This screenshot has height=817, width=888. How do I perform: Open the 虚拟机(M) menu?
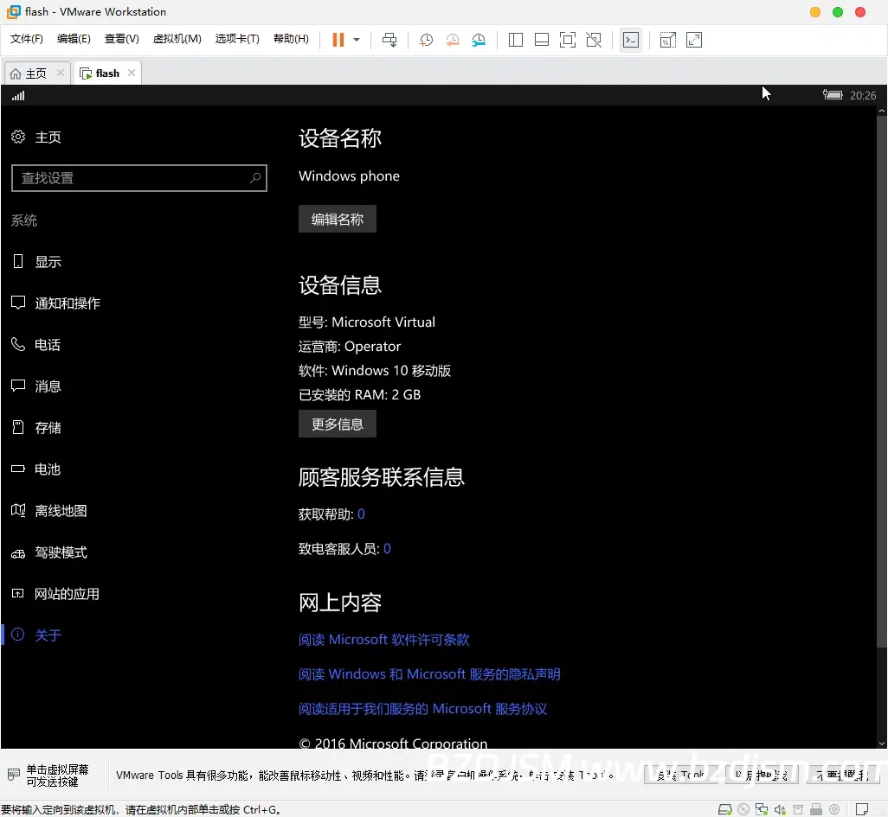point(177,39)
